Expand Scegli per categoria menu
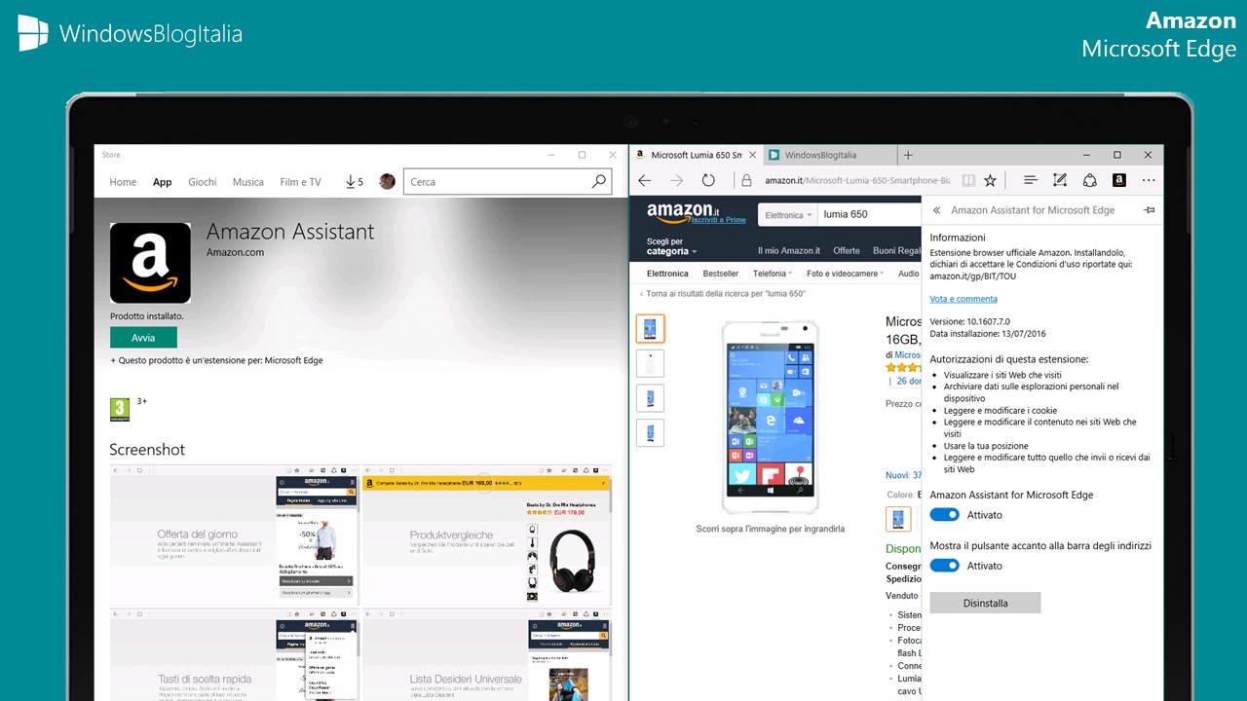The height and width of the screenshot is (701, 1247). [671, 246]
